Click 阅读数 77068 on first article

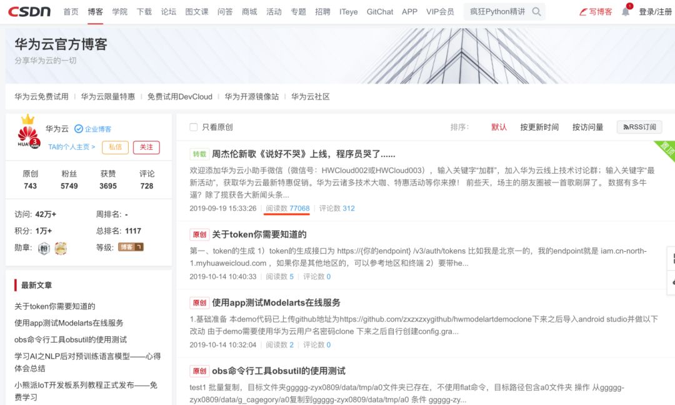287,208
